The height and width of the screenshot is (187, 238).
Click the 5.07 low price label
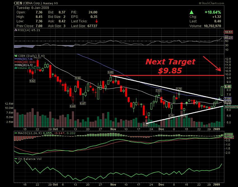tap(146, 125)
